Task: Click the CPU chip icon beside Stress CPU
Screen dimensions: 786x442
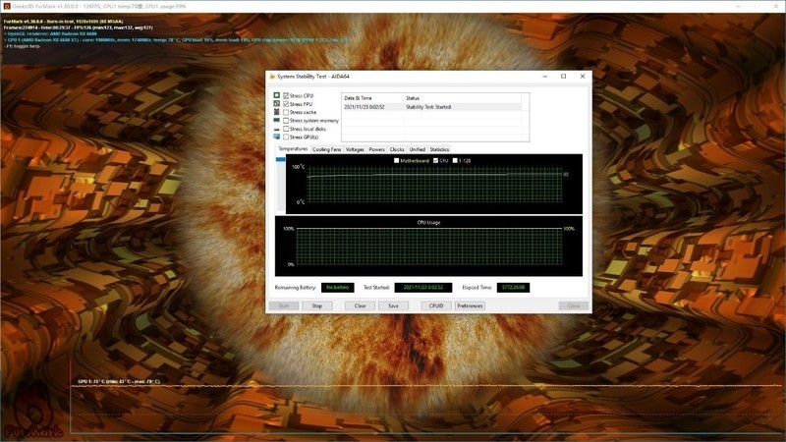Action: click(x=276, y=95)
